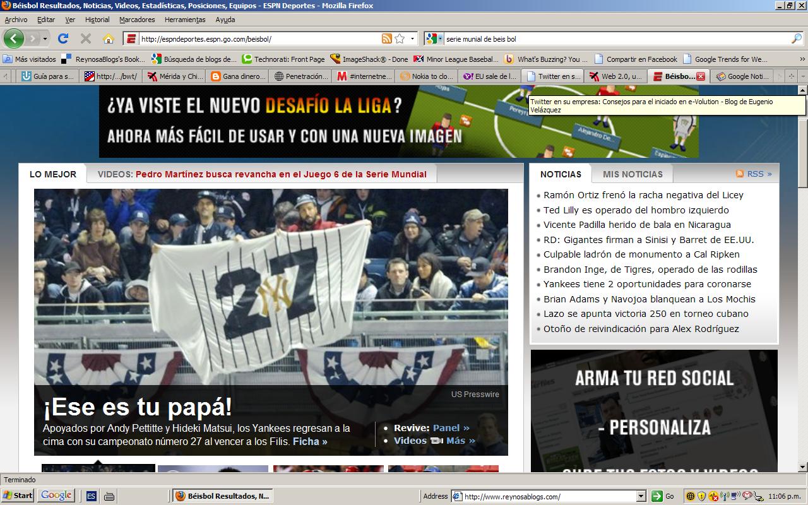The width and height of the screenshot is (808, 505).
Task: Open the Technorati: Front Page bookmark
Action: 283,59
